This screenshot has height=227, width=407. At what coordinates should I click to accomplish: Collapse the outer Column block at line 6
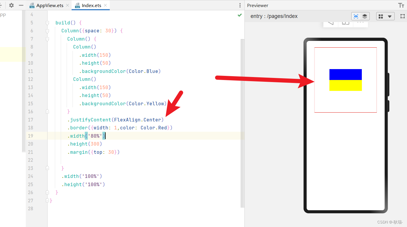pyautogui.click(x=47, y=31)
